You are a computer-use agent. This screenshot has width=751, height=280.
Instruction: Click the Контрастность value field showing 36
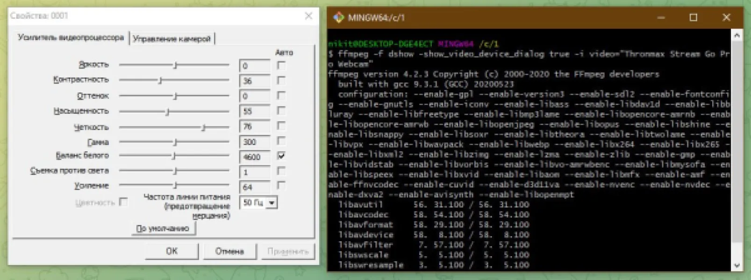pyautogui.click(x=255, y=81)
